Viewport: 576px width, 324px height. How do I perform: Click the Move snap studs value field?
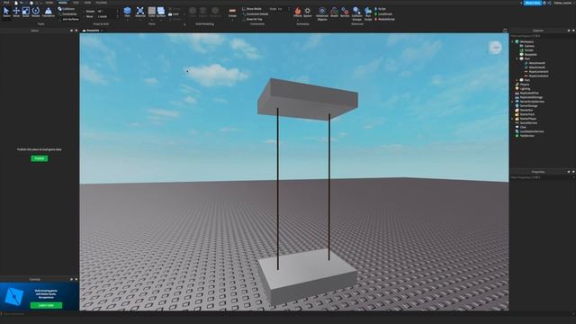[106, 16]
